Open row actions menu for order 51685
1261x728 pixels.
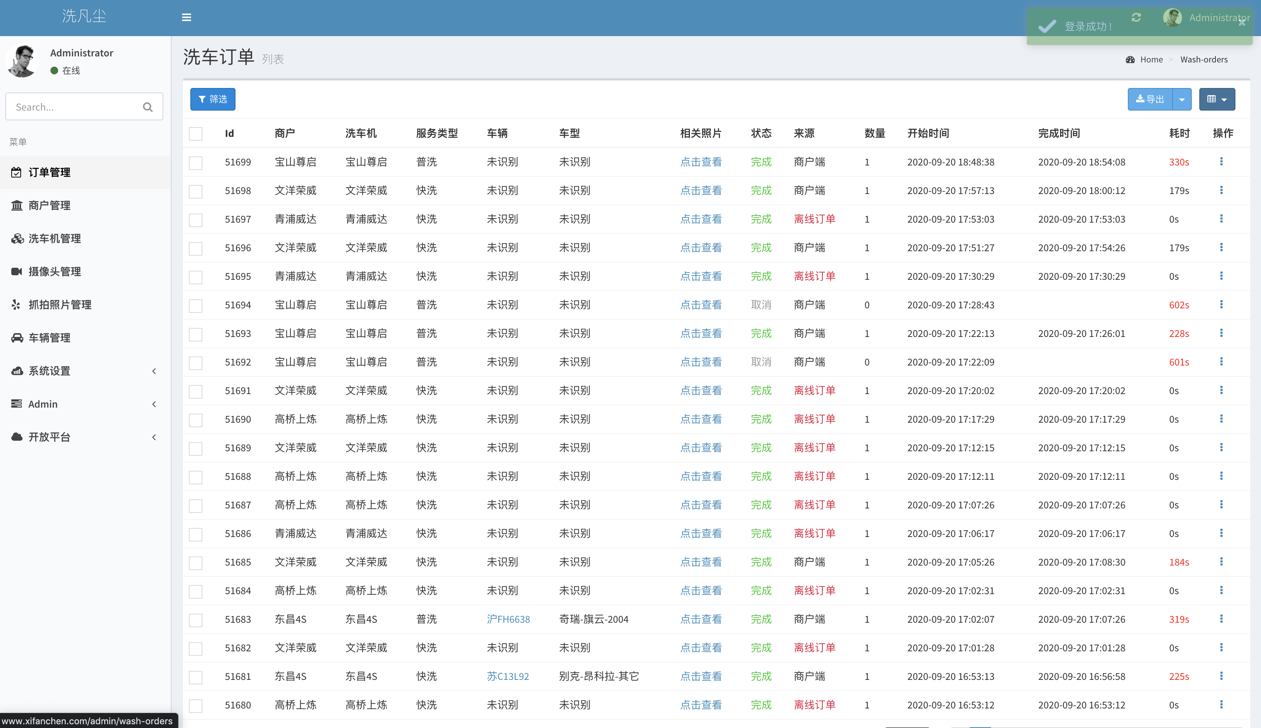tap(1221, 561)
